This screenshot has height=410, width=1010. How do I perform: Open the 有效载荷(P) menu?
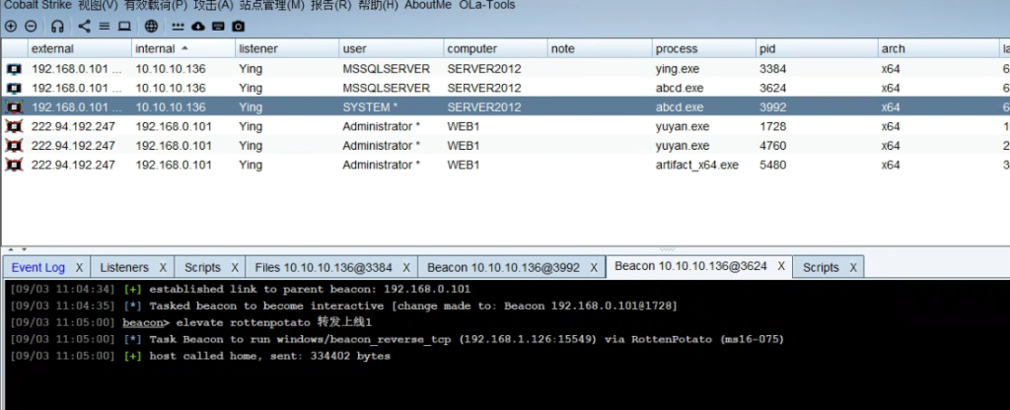click(x=156, y=5)
